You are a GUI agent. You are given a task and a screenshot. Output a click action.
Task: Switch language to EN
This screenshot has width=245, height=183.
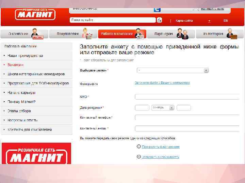click(226, 21)
